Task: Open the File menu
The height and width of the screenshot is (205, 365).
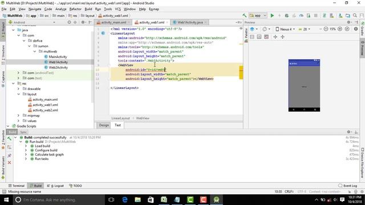Action: pyautogui.click(x=4, y=9)
